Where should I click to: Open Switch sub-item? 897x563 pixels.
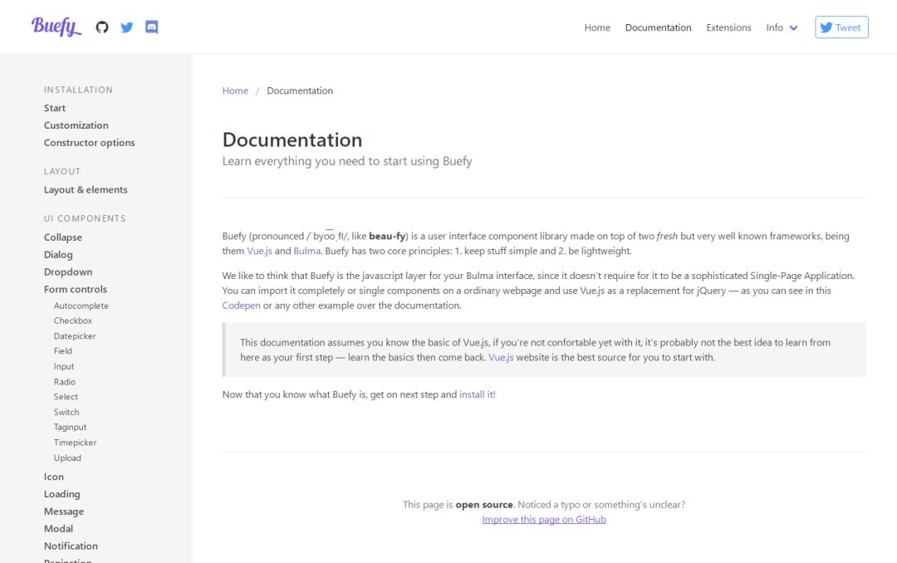66,412
